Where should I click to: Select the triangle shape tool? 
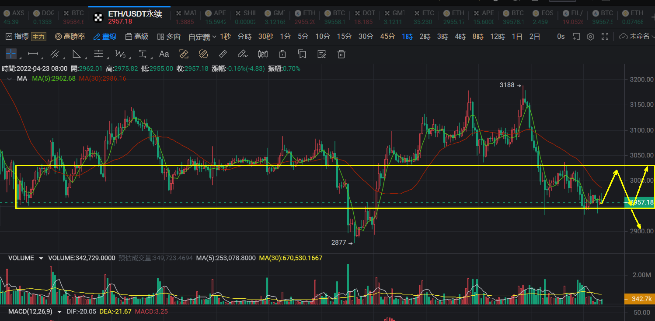coord(77,54)
